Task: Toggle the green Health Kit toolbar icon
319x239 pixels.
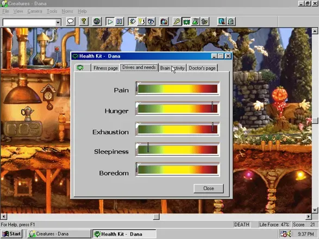Action: point(186,21)
